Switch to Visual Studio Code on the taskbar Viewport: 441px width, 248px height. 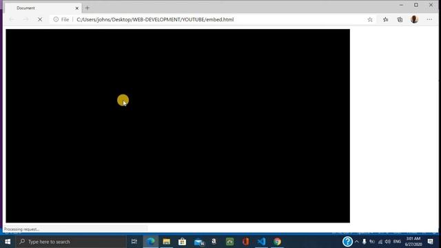click(261, 242)
